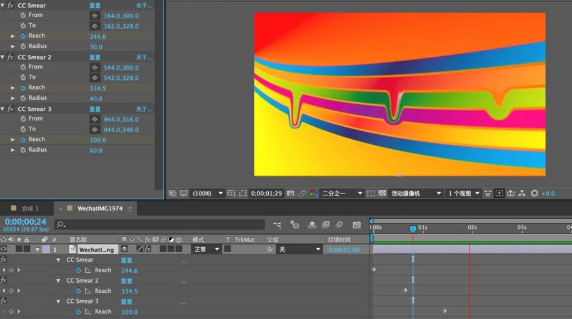Screen dimensions: 572x319
Task: Open the 正常 blend mode dropdown
Action: (x=206, y=250)
